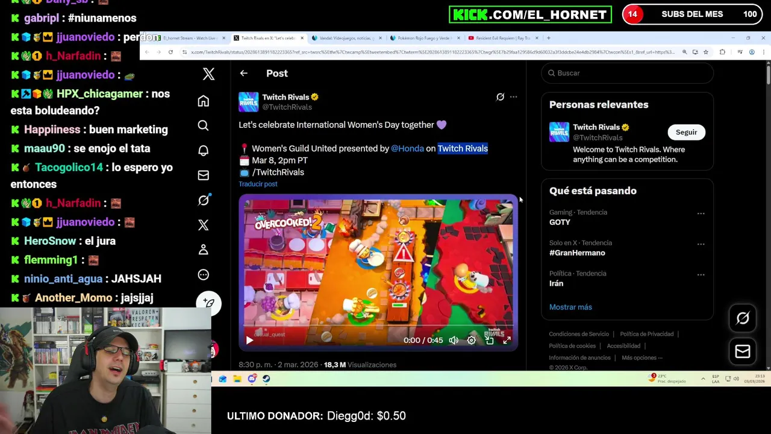This screenshot has width=771, height=434.
Task: Open Política de cookies footer link
Action: (572, 346)
